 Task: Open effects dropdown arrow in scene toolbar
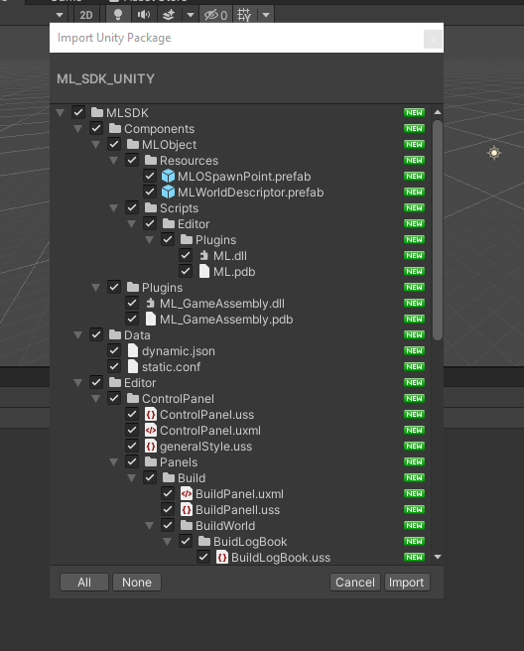[191, 15]
